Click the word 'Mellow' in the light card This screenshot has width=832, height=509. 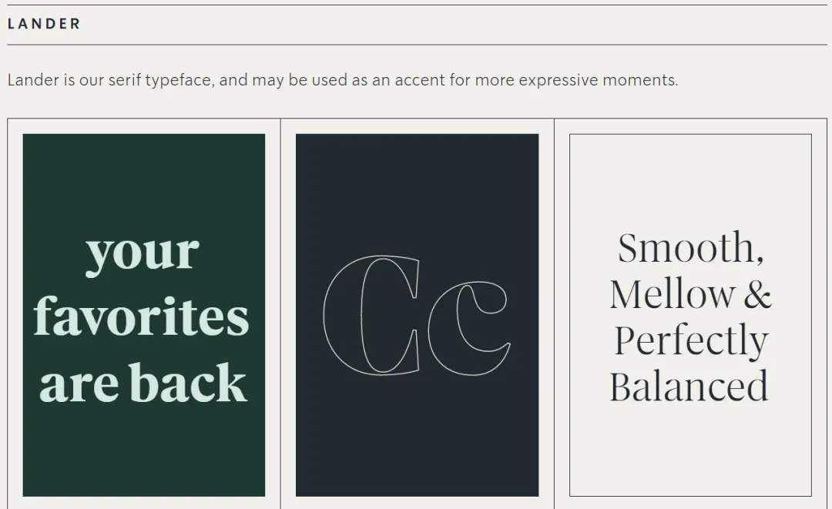click(x=673, y=294)
